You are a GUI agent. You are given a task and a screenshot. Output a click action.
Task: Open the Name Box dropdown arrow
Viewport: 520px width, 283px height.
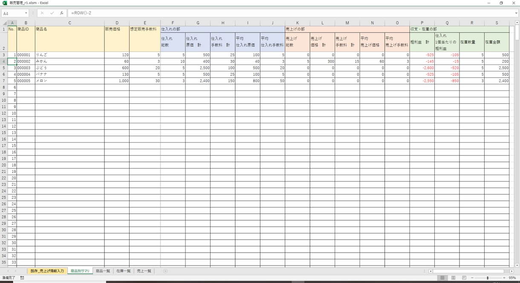point(26,13)
